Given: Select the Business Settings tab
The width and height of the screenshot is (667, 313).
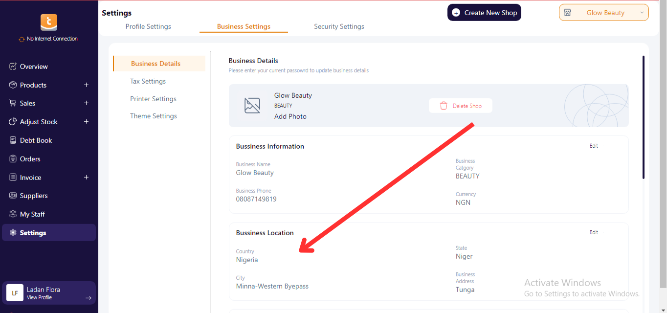Looking at the screenshot, I should (244, 26).
